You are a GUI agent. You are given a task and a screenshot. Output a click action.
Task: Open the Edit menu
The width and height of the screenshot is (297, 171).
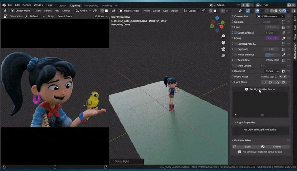tap(17, 5)
